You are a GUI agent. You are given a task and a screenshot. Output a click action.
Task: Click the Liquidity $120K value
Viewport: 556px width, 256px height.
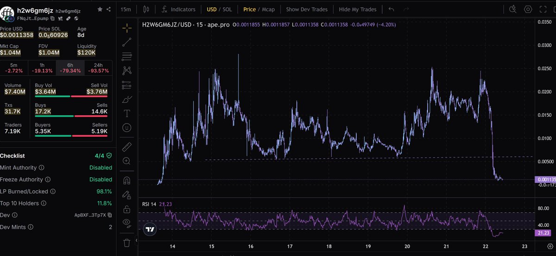87,53
